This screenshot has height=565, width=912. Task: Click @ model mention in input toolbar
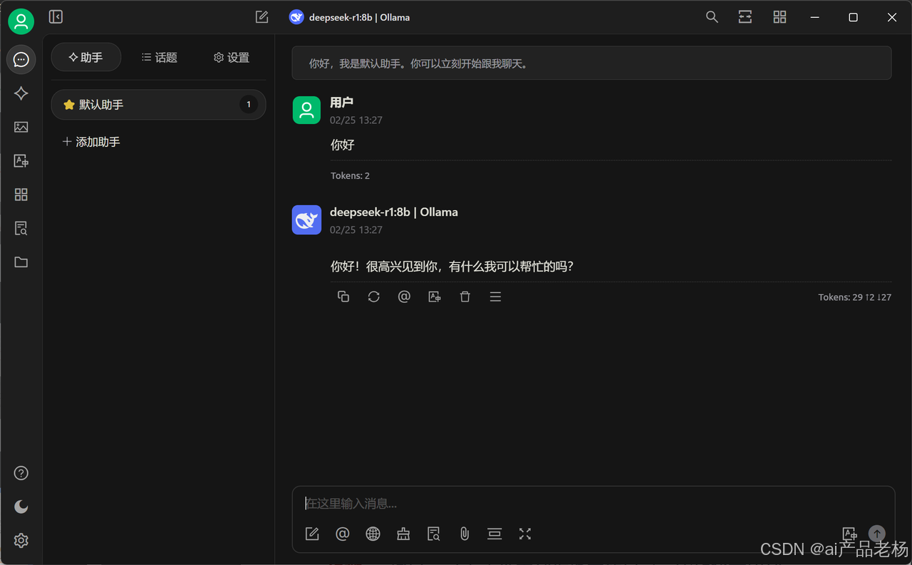point(343,534)
